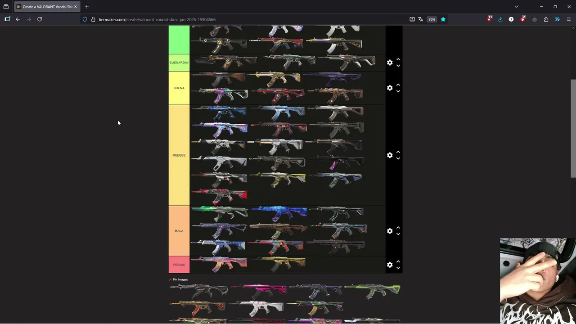Translate the page with translate icon

tap(421, 19)
